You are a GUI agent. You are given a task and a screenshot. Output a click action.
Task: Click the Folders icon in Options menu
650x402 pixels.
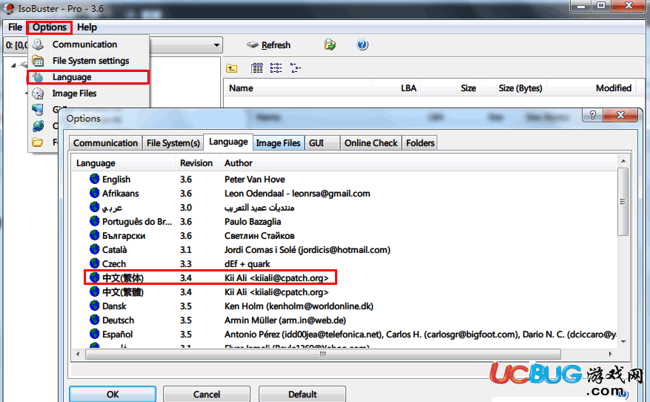tap(38, 142)
